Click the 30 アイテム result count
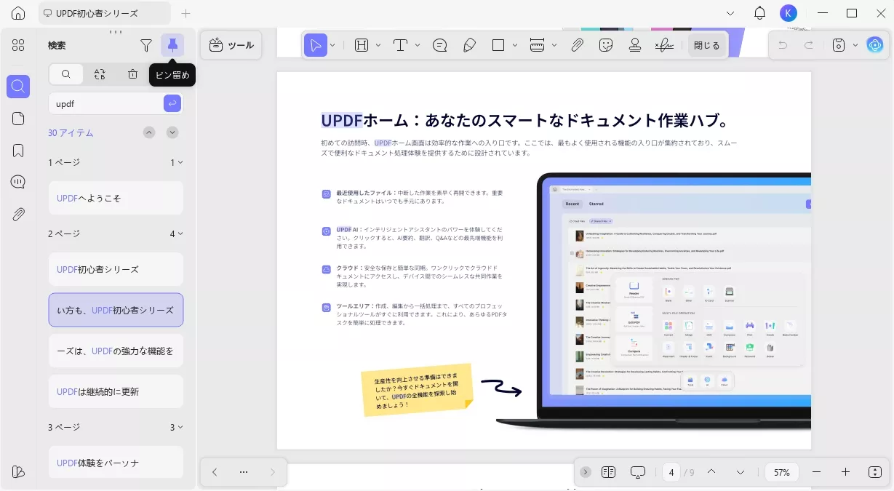894x491 pixels. coord(71,133)
